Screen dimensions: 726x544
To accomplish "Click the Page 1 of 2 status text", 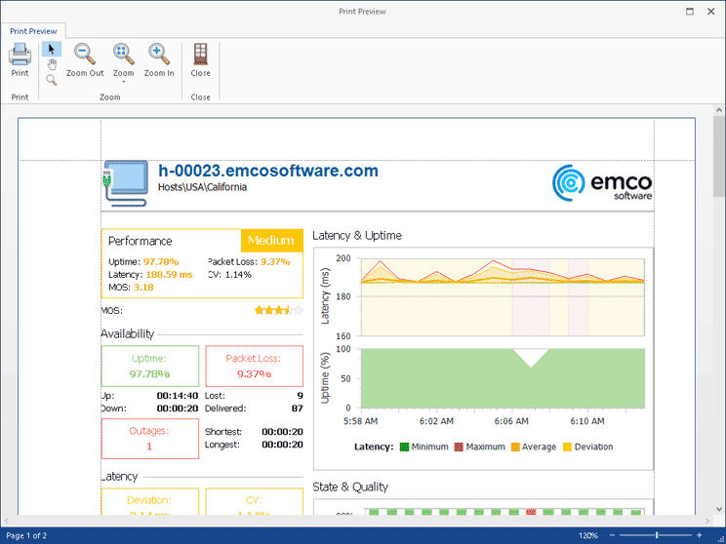I will click(26, 535).
